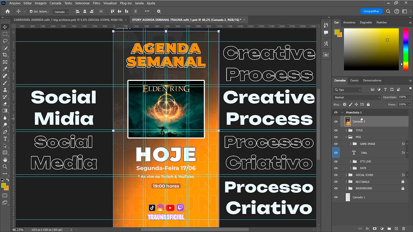This screenshot has height=232, width=413.
Task: Open the Arquivo menu
Action: click(x=15, y=3)
